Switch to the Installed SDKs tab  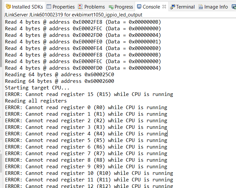[x=27, y=7]
